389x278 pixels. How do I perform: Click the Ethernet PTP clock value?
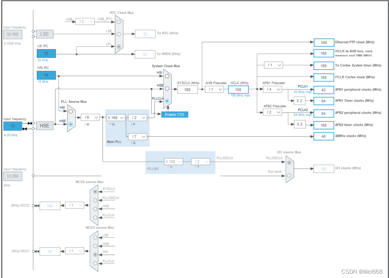(x=324, y=43)
